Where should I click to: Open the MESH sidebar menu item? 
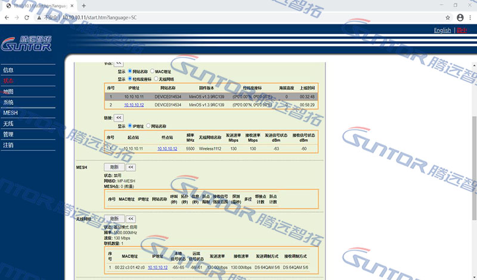pyautogui.click(x=10, y=113)
